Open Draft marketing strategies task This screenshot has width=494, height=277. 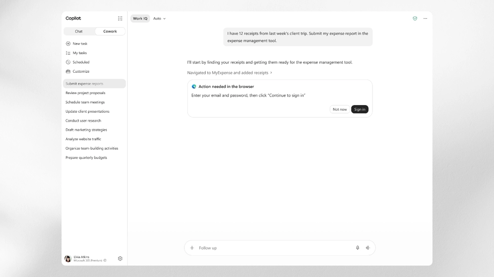94,130
